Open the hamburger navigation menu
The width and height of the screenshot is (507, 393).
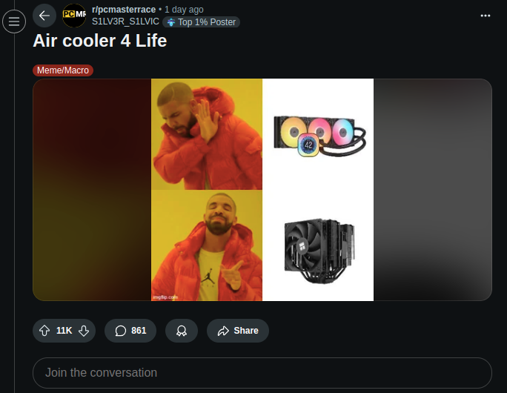(14, 22)
